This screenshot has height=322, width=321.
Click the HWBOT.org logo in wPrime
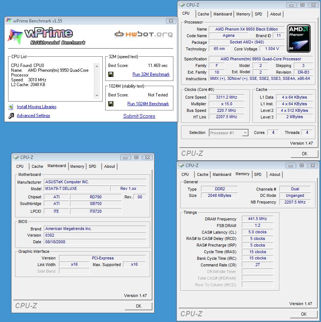click(143, 34)
